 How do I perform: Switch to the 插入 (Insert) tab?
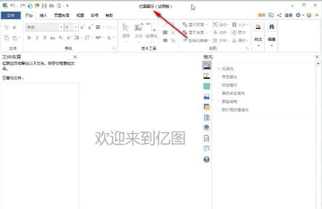43,16
